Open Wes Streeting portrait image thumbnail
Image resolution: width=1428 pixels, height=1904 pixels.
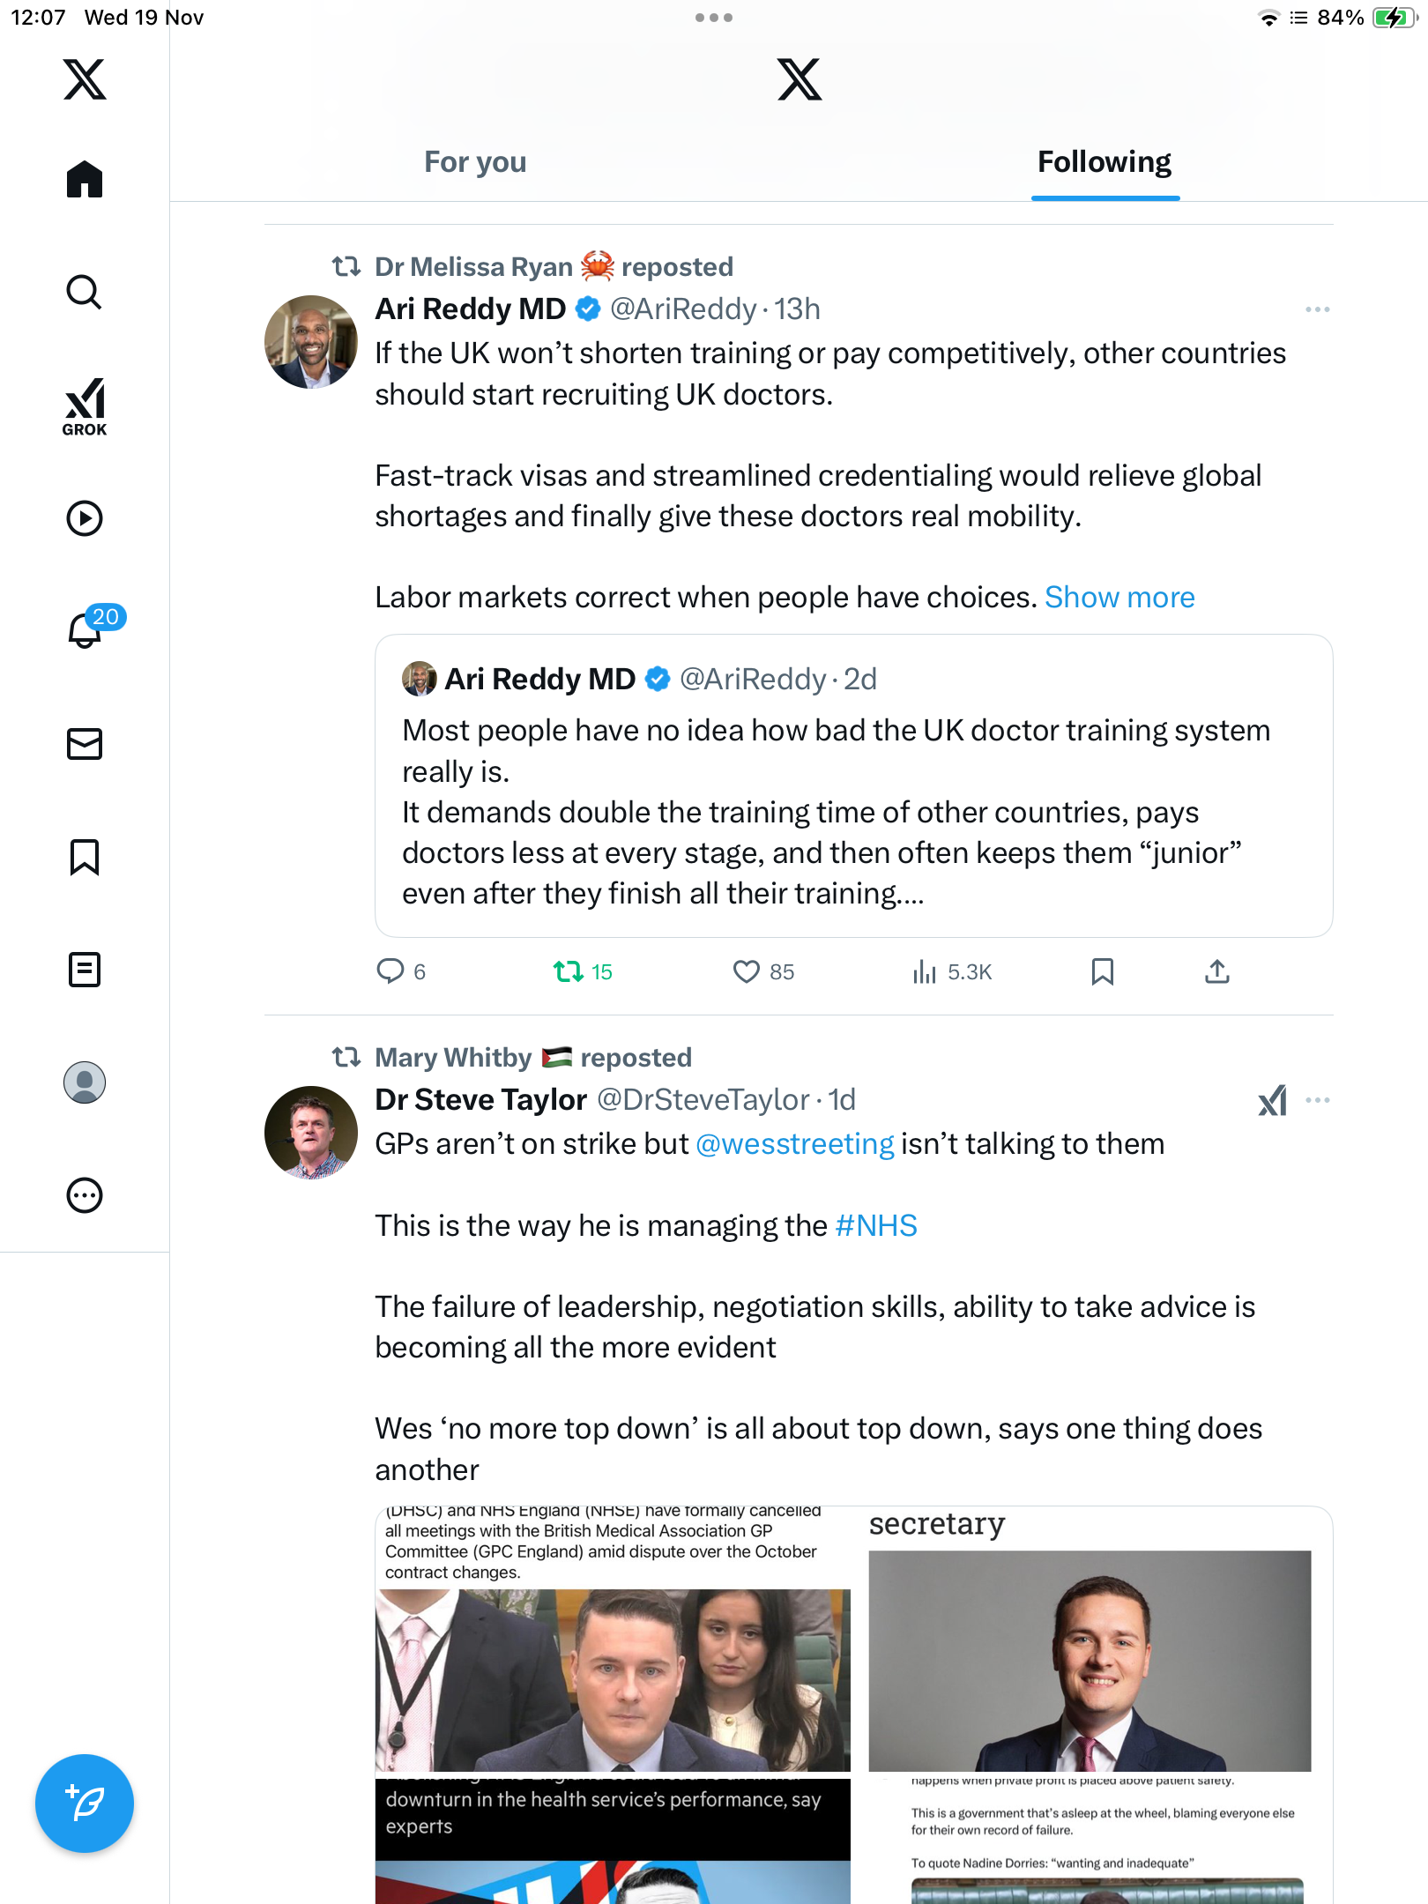point(1090,1661)
